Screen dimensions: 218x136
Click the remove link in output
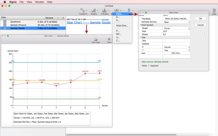click(x=105, y=19)
